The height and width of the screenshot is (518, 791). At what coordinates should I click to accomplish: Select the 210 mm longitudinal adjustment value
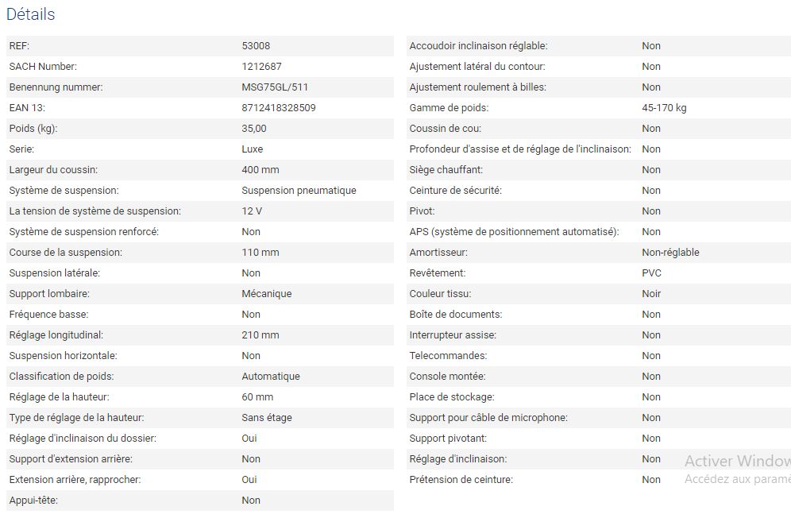[x=260, y=335]
